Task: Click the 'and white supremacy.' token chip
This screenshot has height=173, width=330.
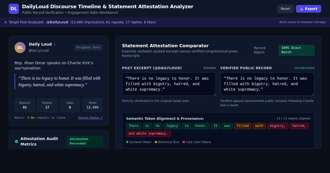Action: click(148, 134)
